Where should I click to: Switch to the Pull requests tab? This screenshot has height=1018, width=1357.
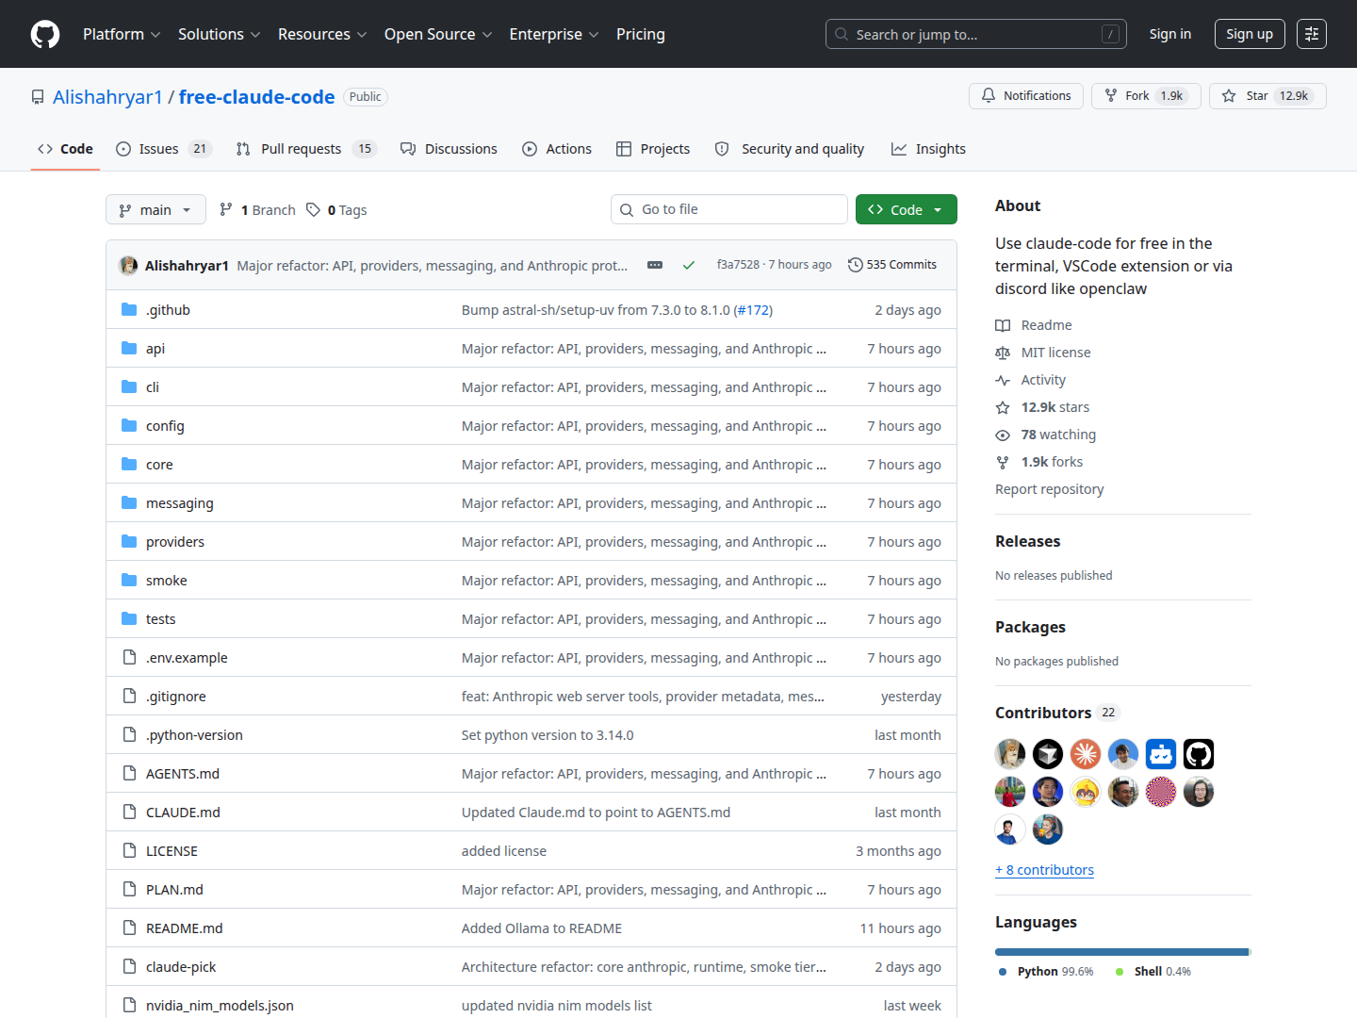tap(306, 149)
